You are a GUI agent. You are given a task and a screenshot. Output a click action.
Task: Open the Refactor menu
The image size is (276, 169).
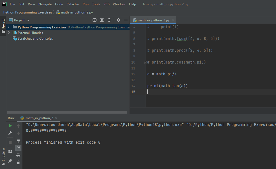73,4
